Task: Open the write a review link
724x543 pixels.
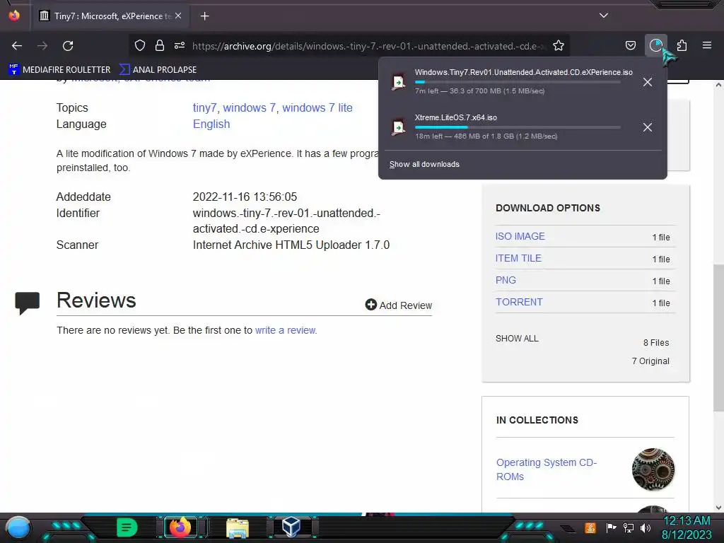Action: tap(286, 331)
